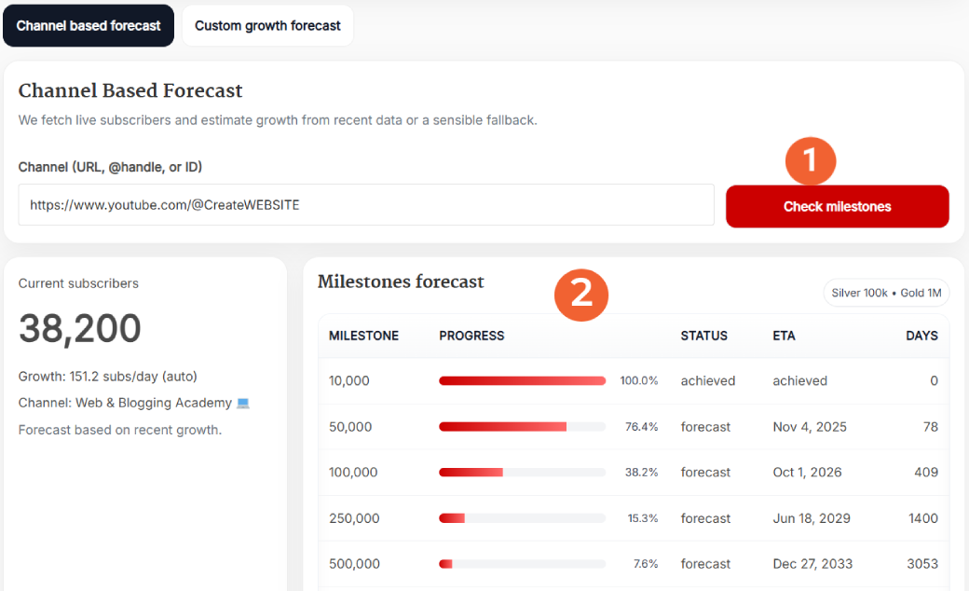The height and width of the screenshot is (591, 969).
Task: Click the STATUS column header
Action: click(703, 336)
